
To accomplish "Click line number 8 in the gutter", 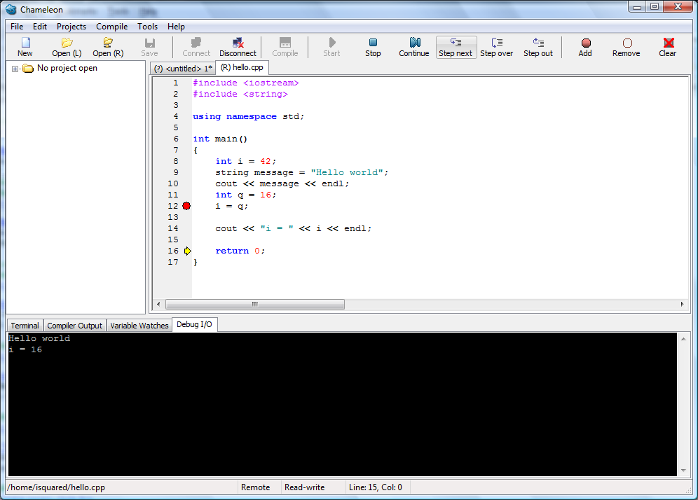I will point(176,162).
